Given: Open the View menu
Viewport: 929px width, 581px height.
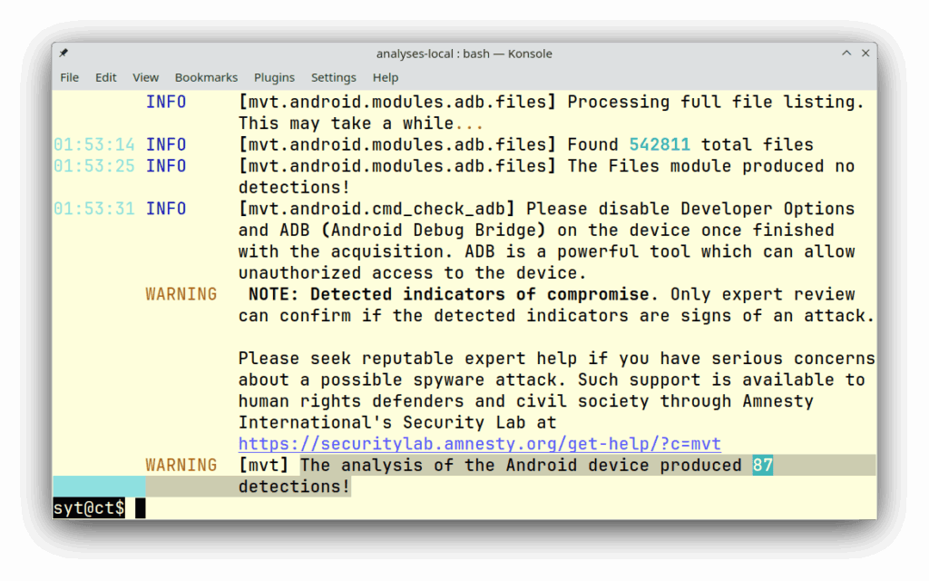Looking at the screenshot, I should 145,77.
